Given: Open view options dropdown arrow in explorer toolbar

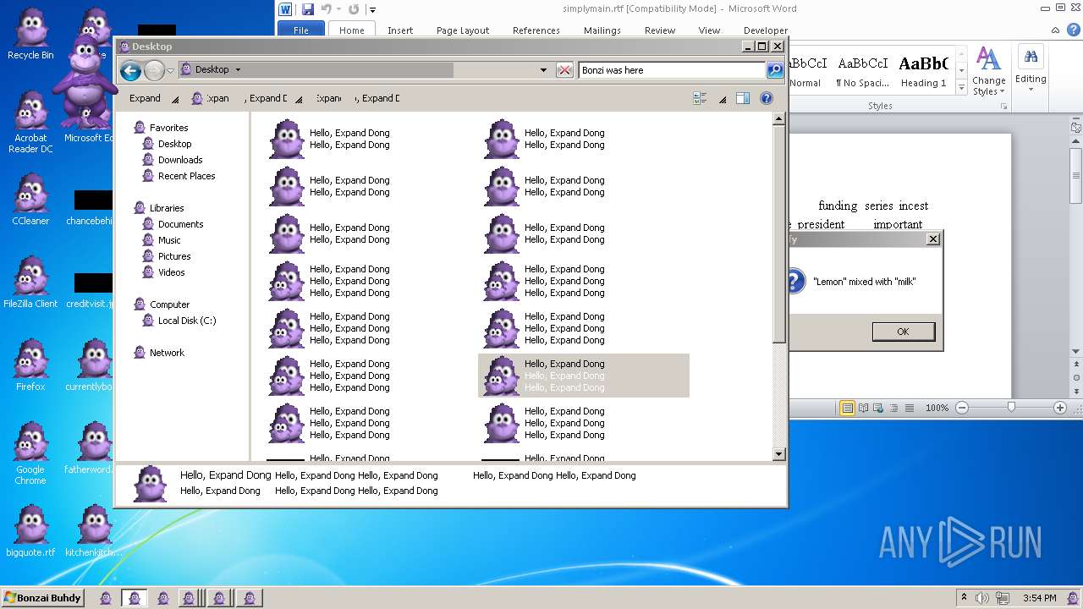Looking at the screenshot, I should [723, 99].
